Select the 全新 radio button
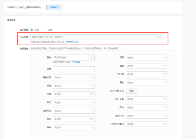The width and height of the screenshot is (196, 139). (x=32, y=30)
